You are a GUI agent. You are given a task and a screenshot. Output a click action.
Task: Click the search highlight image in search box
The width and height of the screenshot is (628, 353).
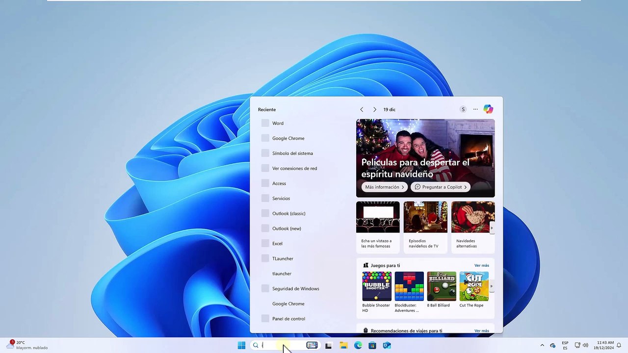coord(312,345)
